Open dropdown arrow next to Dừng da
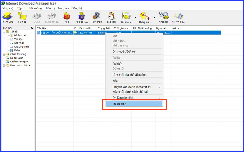 pyautogui.click(x=154, y=17)
